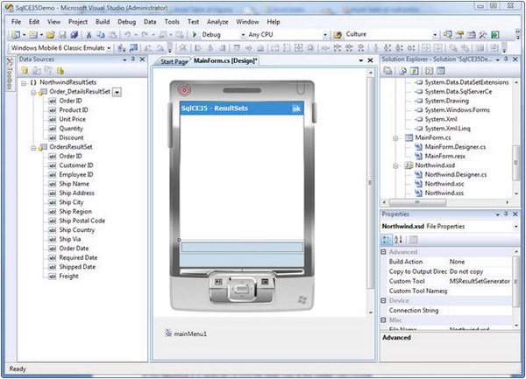Click the Build Action property value None
526x379 pixels.
pyautogui.click(x=457, y=262)
